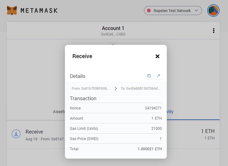View transaction on block explorer arrow icon
Screen dimensions: 228x166
point(158,76)
